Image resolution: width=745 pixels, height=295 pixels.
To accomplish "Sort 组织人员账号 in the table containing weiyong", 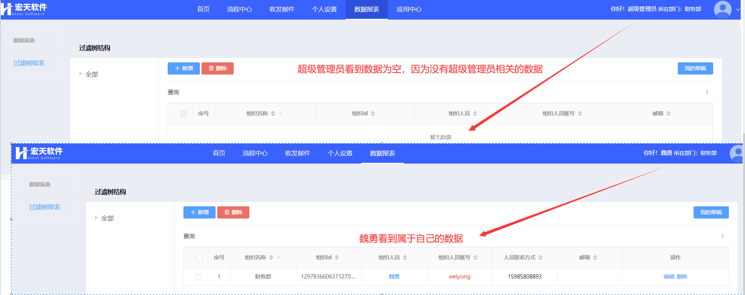I will (475, 257).
